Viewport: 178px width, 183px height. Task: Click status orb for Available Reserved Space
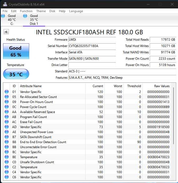tap(7, 112)
